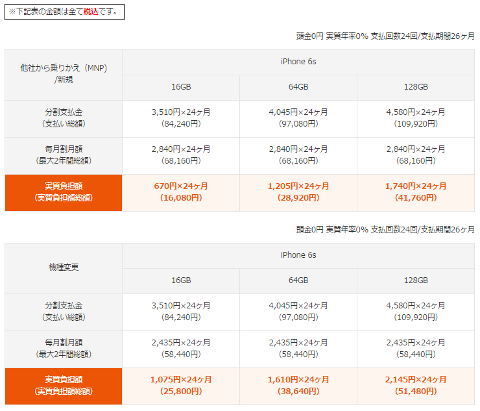Select the 2,435円×24ヶ月 cell under 16GB
This screenshot has height=411, width=480.
[x=181, y=349]
